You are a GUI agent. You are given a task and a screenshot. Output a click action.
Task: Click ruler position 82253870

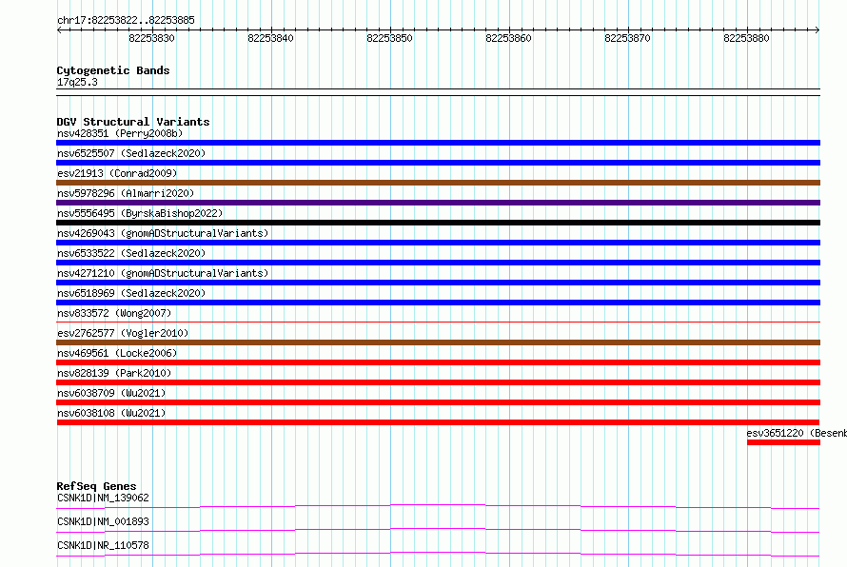[x=627, y=38]
